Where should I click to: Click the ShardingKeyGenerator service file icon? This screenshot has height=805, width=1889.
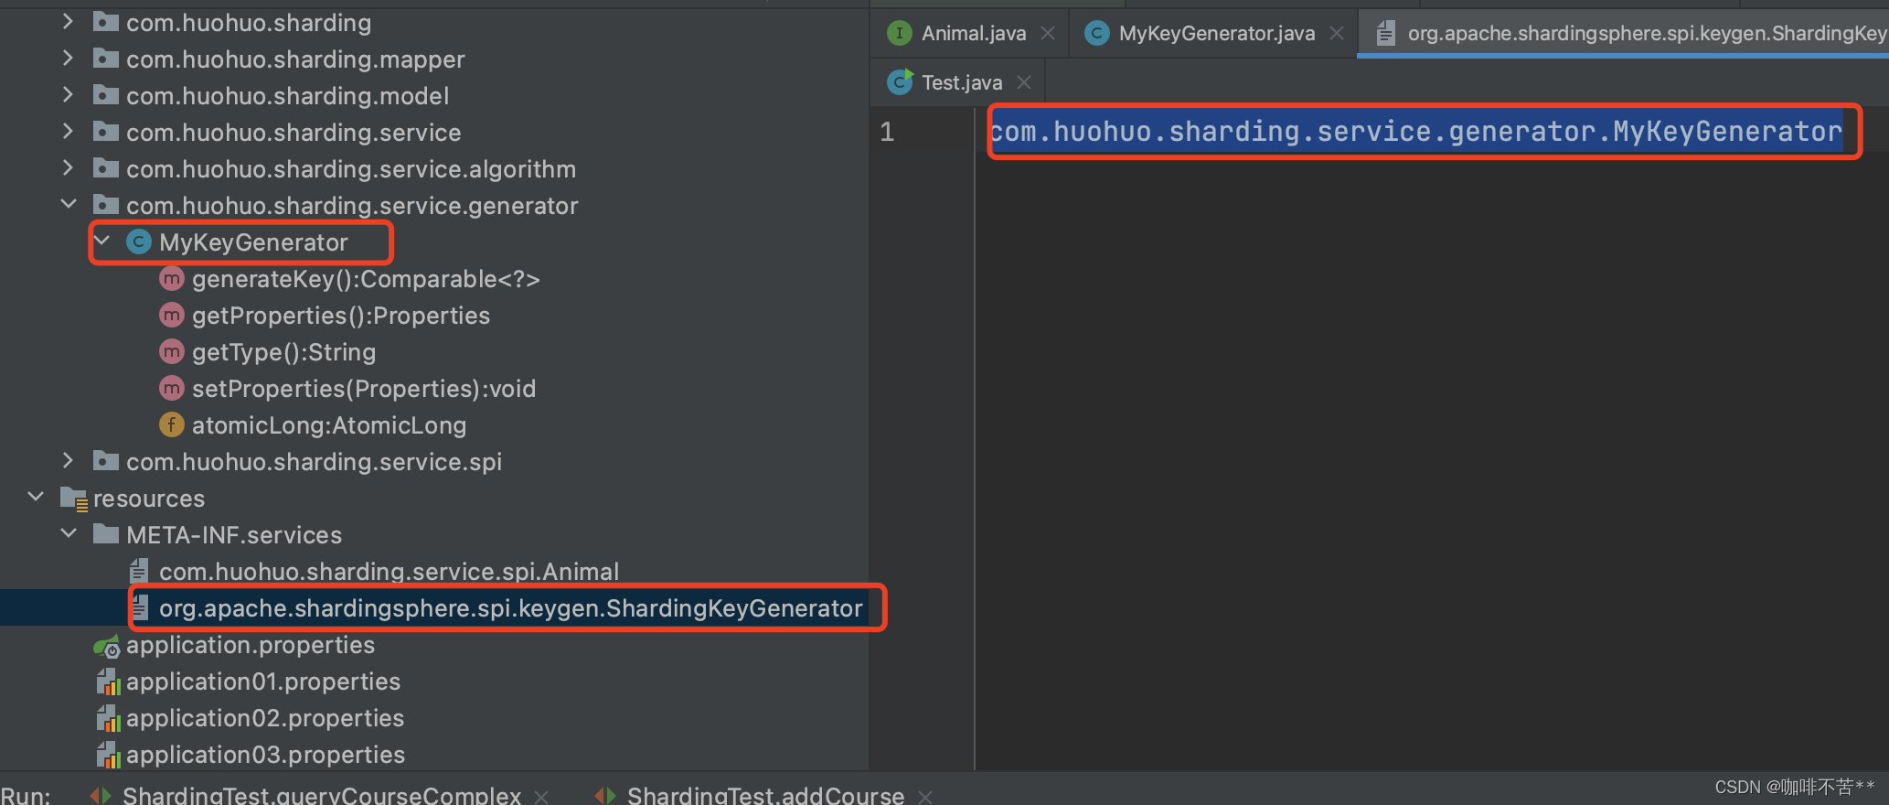140,607
